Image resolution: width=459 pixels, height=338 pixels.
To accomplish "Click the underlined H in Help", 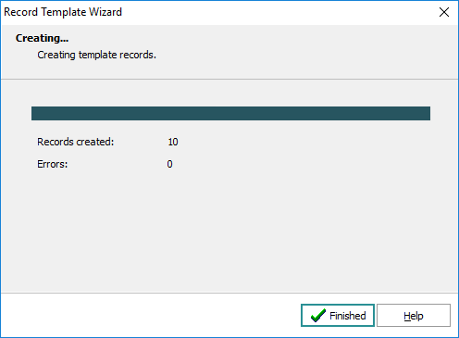I will point(407,316).
